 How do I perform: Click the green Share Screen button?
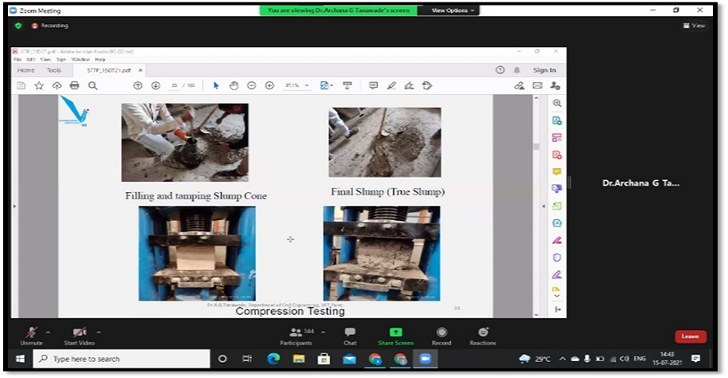396,334
